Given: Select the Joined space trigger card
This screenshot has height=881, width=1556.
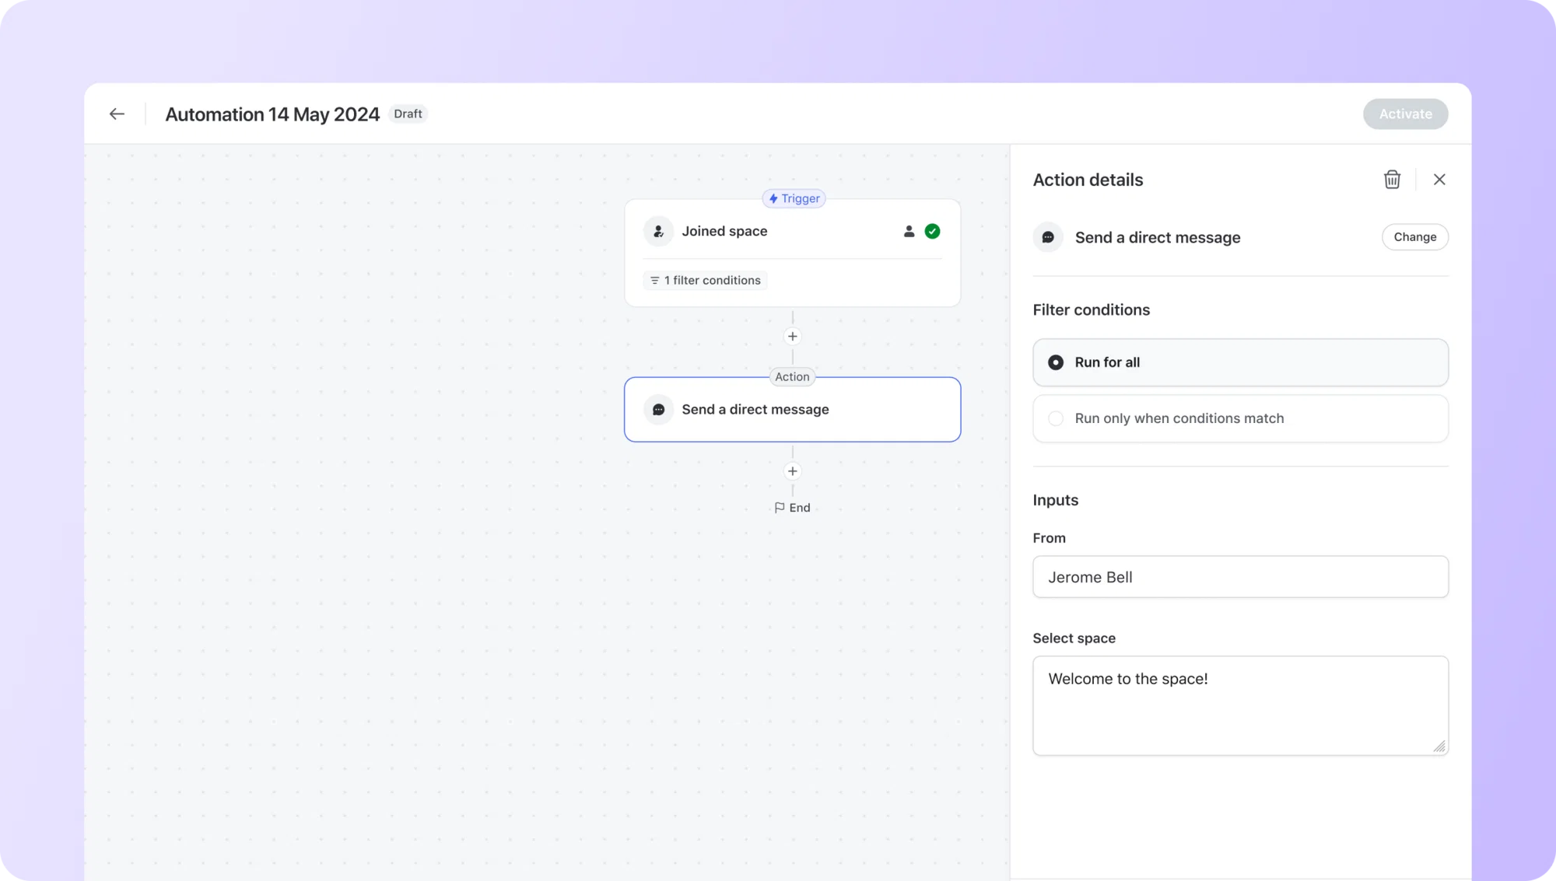Looking at the screenshot, I should pos(792,253).
